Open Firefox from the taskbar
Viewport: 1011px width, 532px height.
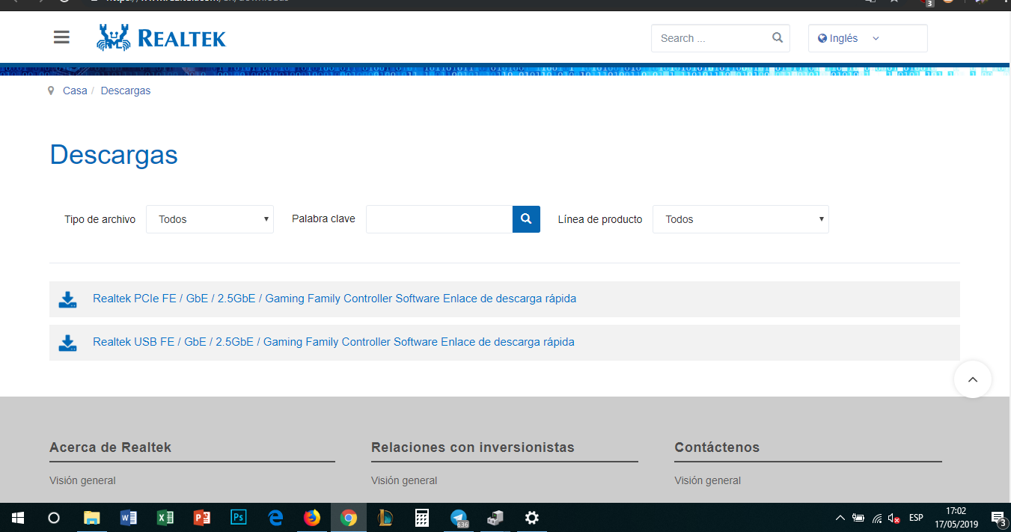point(312,518)
